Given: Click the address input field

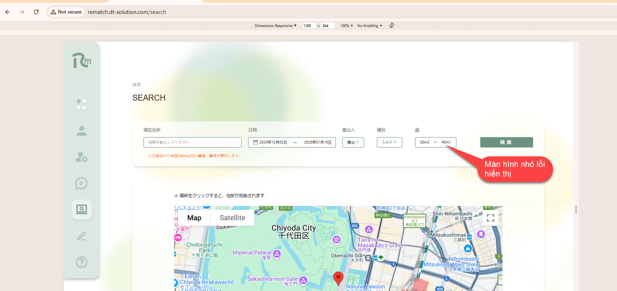Looking at the screenshot, I should pyautogui.click(x=192, y=142).
